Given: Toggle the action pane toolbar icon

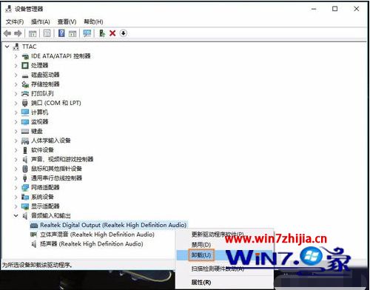Looking at the screenshot, I should click(73, 33).
